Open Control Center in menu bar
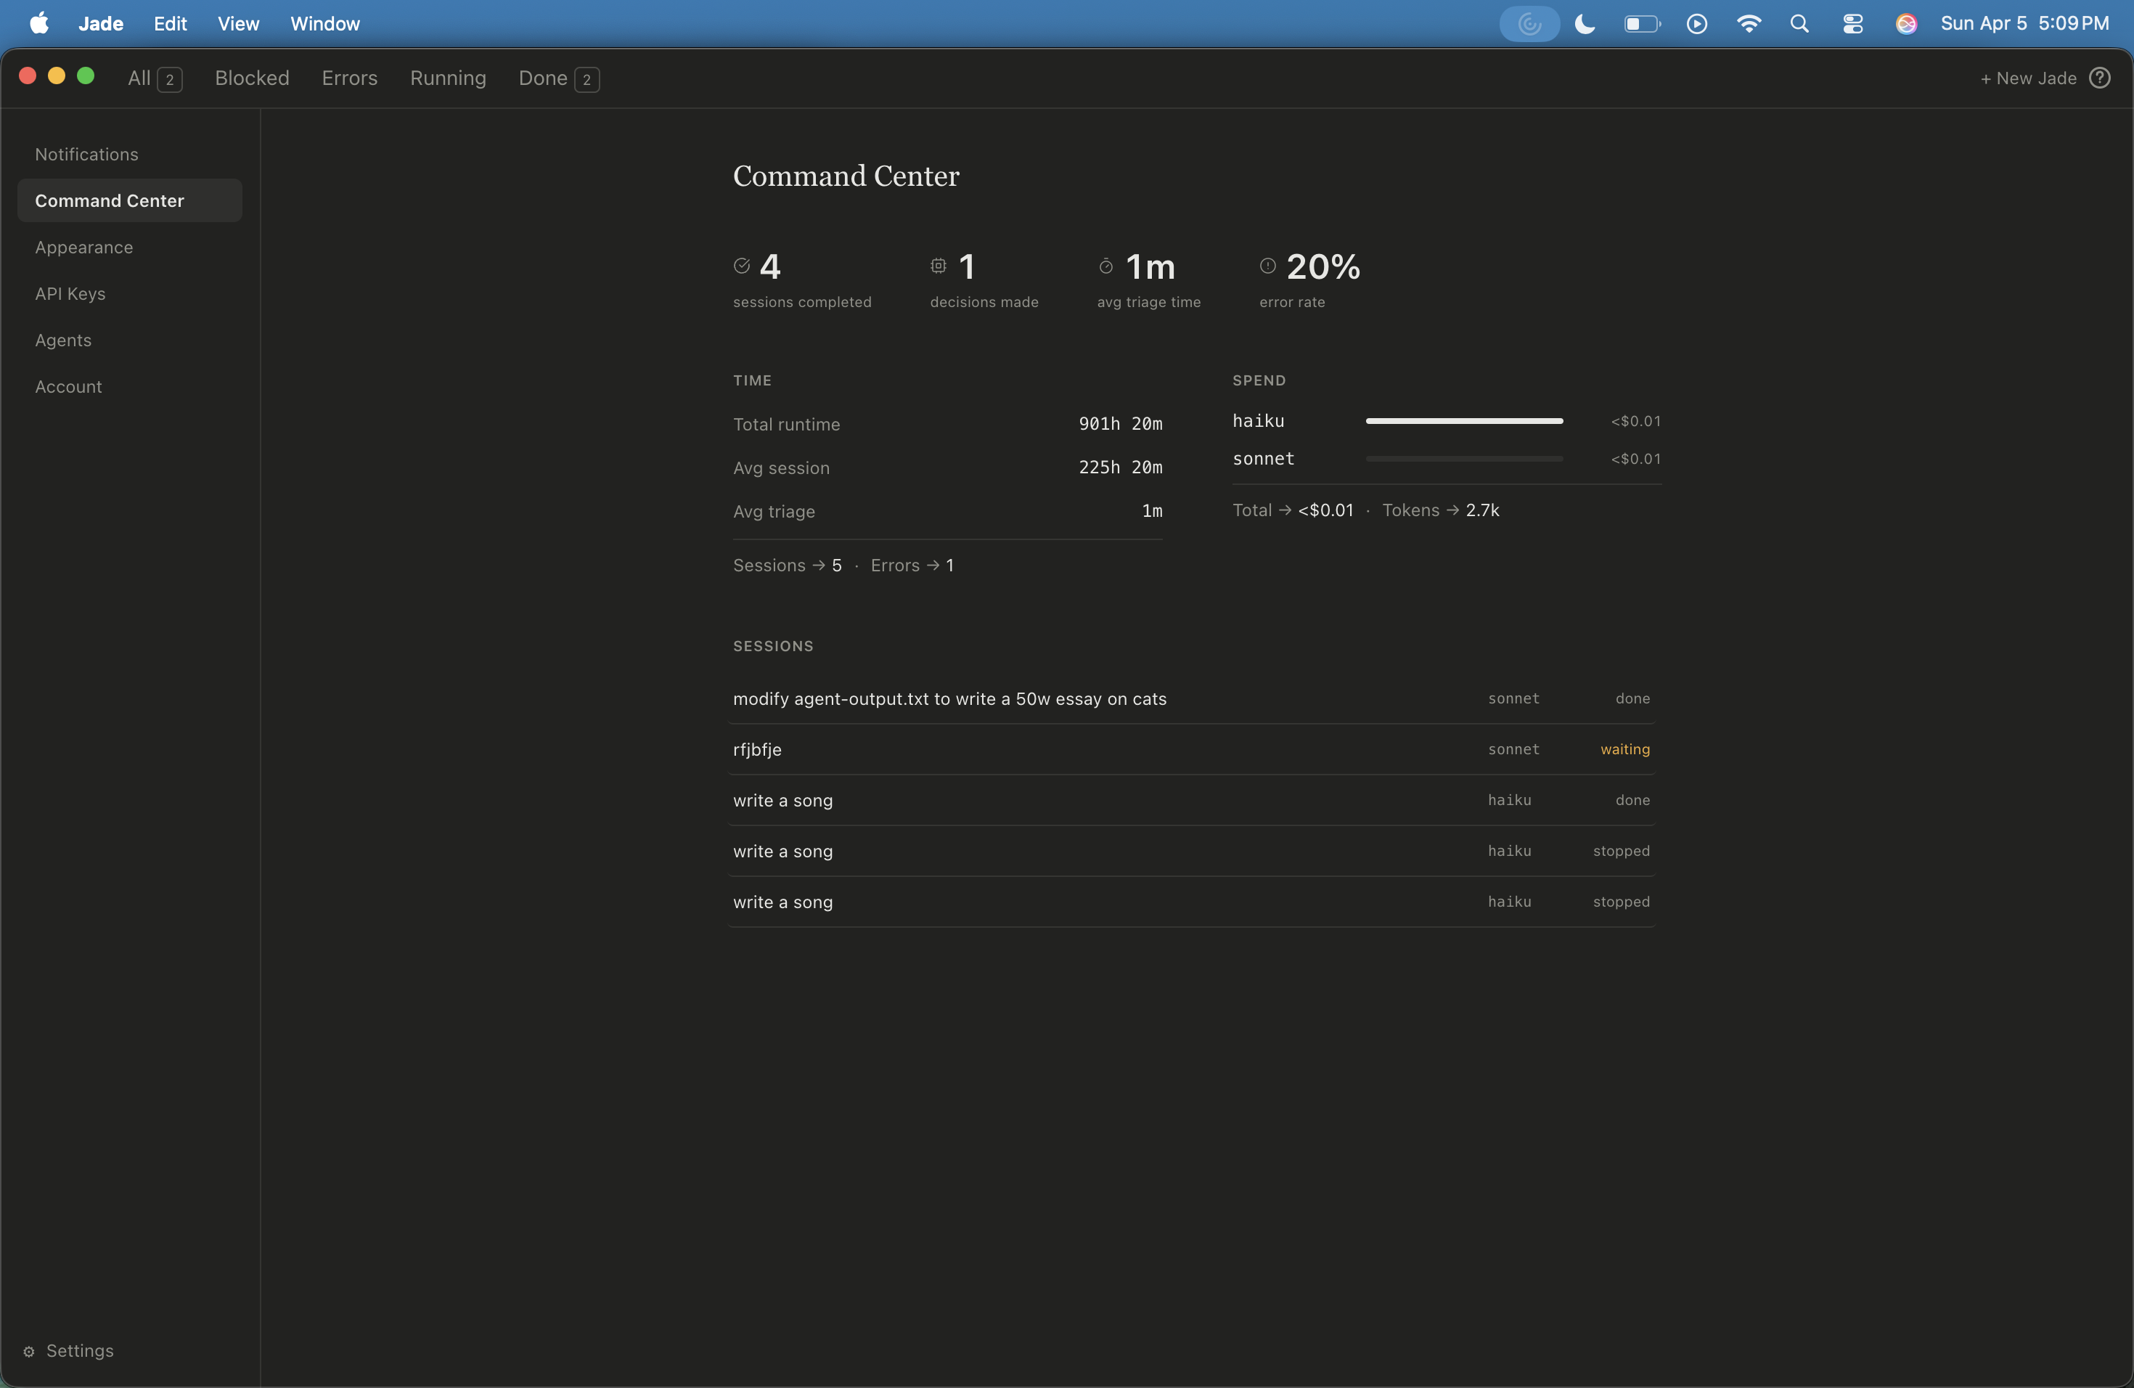Viewport: 2134px width, 1388px height. pos(1852,24)
